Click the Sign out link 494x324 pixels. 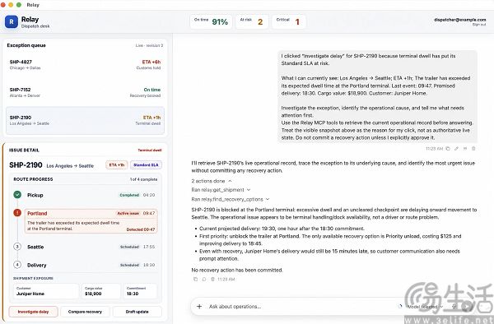(x=479, y=25)
